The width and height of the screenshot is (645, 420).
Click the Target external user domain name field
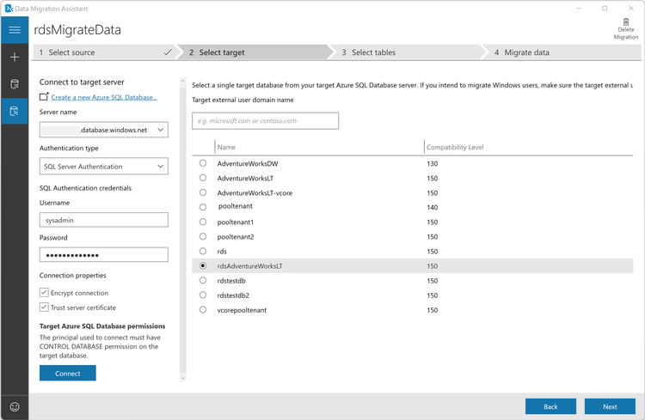(266, 121)
